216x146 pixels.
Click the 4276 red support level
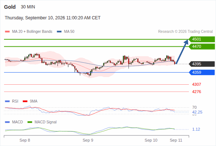coord(197,92)
